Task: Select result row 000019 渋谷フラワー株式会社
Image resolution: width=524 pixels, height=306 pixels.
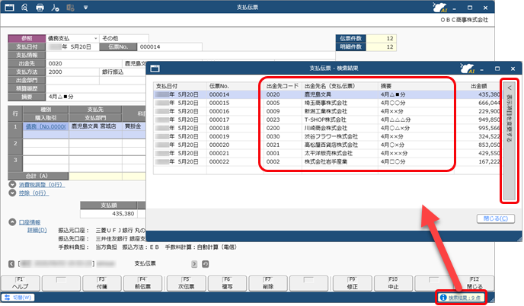Action: (327, 136)
